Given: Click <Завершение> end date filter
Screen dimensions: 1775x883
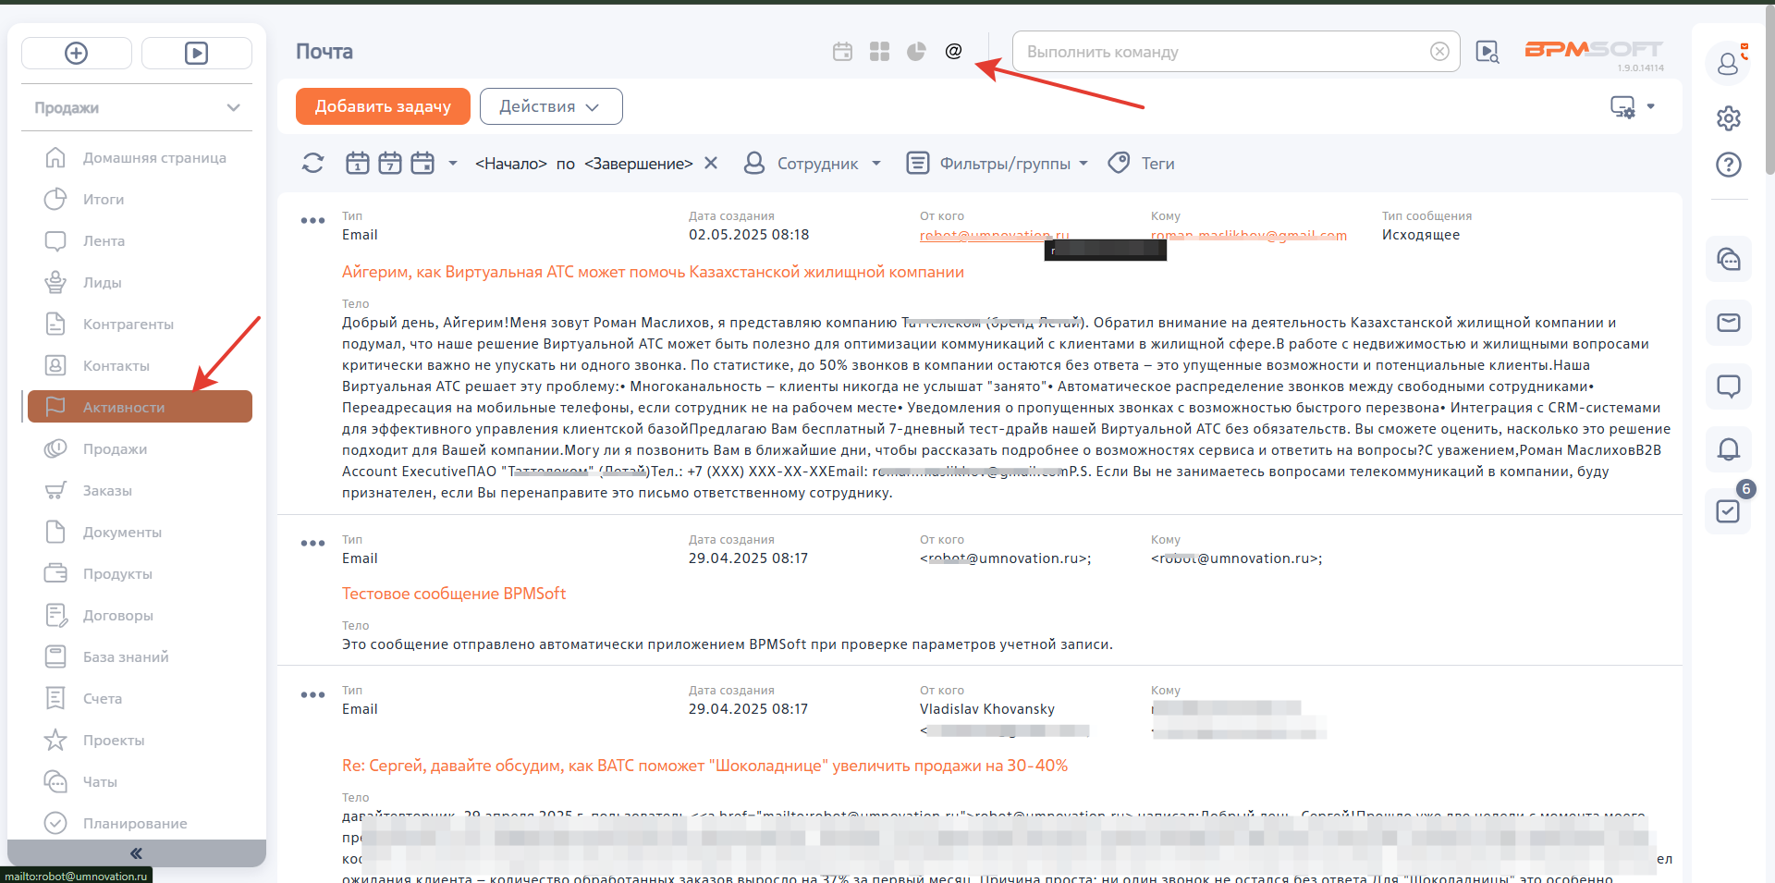Looking at the screenshot, I should [x=639, y=164].
